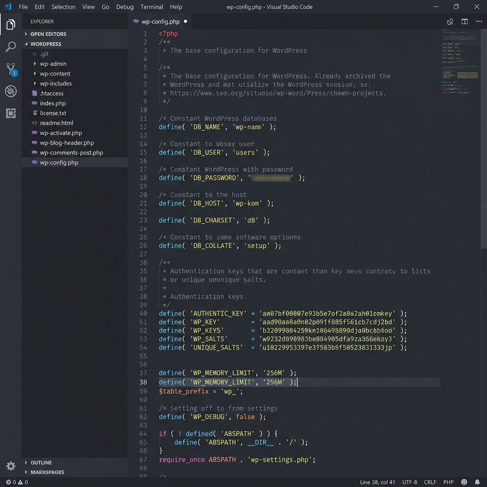Open the Terminal menu
487x487 pixels.
tap(152, 7)
